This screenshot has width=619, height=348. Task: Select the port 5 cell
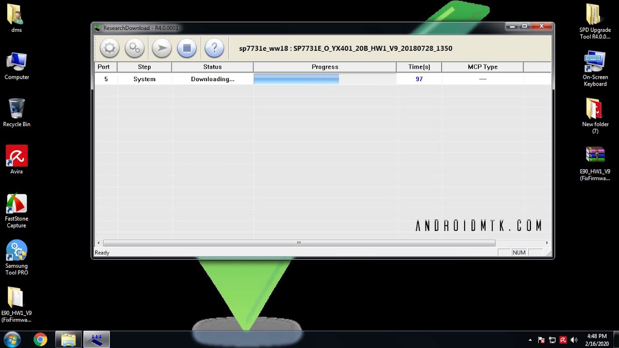[x=106, y=79]
